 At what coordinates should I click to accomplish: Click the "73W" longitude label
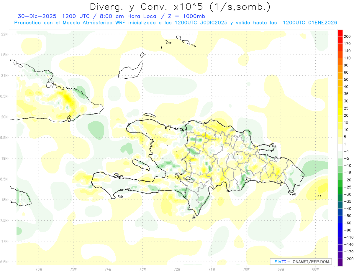pos(142,269)
